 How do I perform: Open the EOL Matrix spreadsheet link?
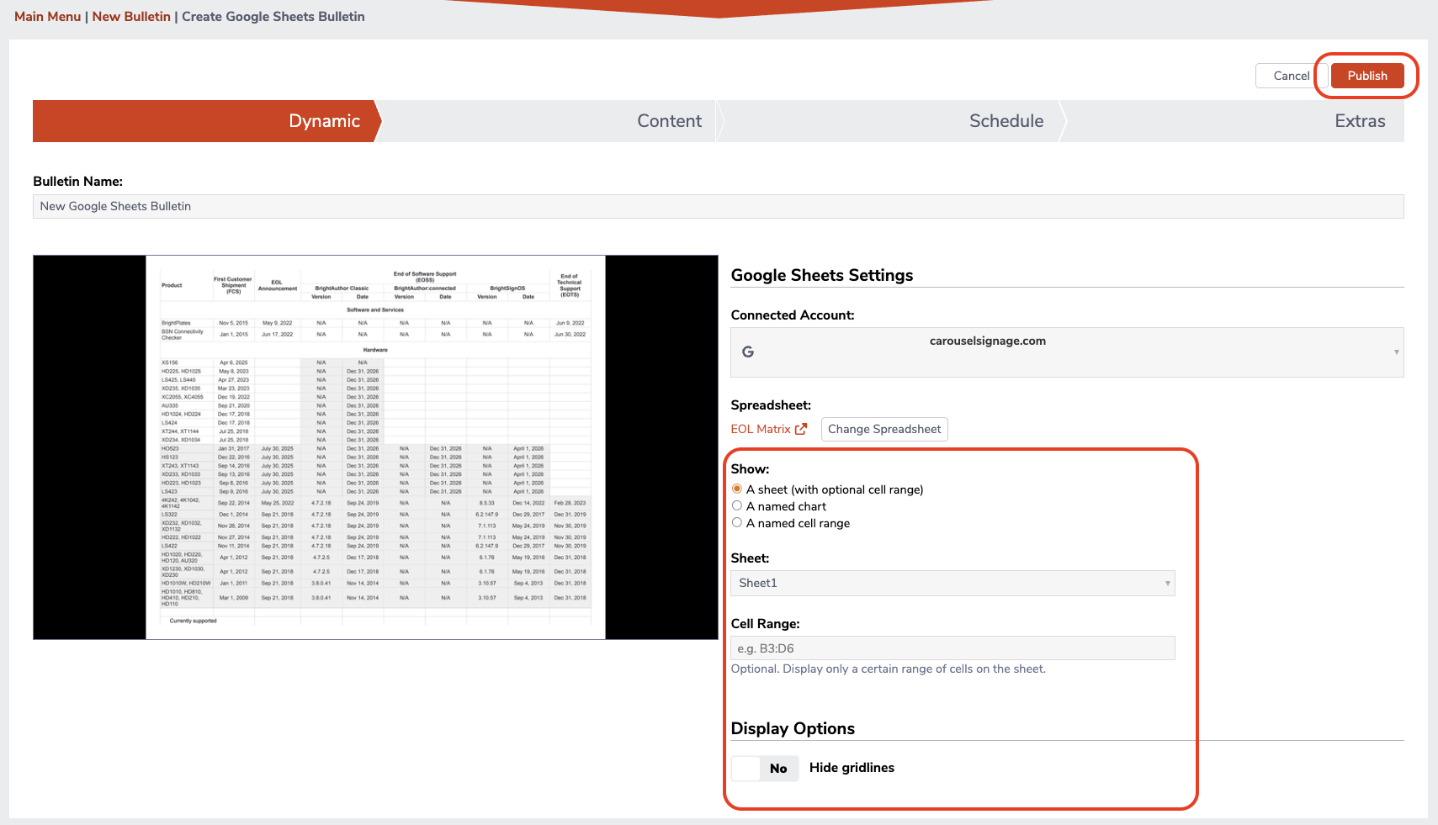pyautogui.click(x=761, y=429)
